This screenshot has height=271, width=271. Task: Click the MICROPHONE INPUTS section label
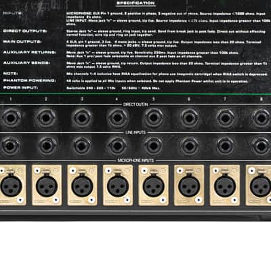[x=135, y=161]
